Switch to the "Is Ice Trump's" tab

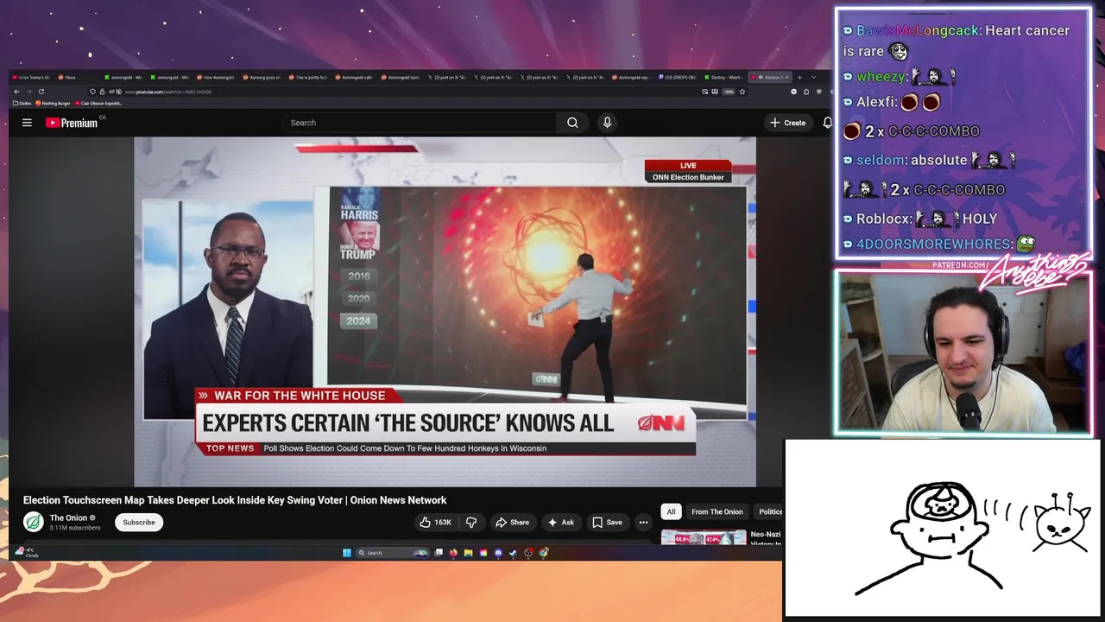(x=30, y=78)
